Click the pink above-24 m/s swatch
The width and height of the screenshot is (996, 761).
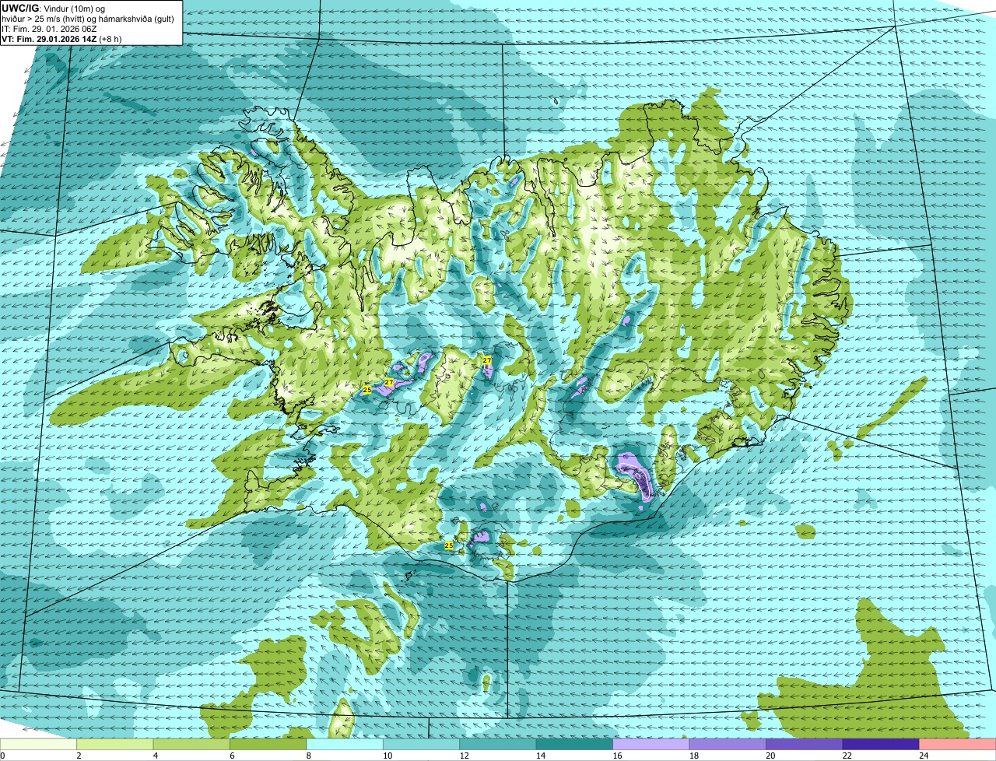point(957,744)
